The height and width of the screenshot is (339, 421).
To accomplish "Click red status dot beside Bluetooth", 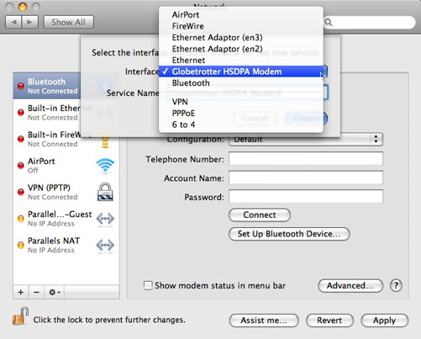I will coord(21,86).
